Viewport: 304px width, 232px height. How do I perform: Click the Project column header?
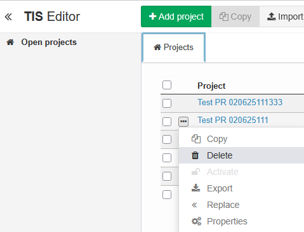(x=211, y=86)
